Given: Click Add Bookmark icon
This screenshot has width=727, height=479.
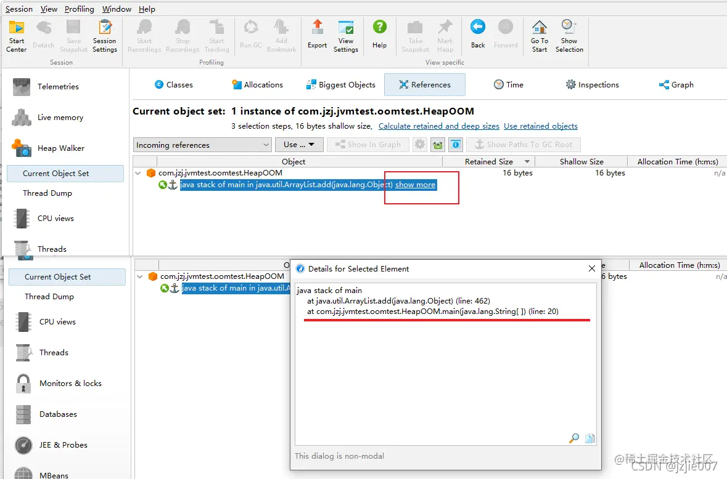Looking at the screenshot, I should point(281,36).
